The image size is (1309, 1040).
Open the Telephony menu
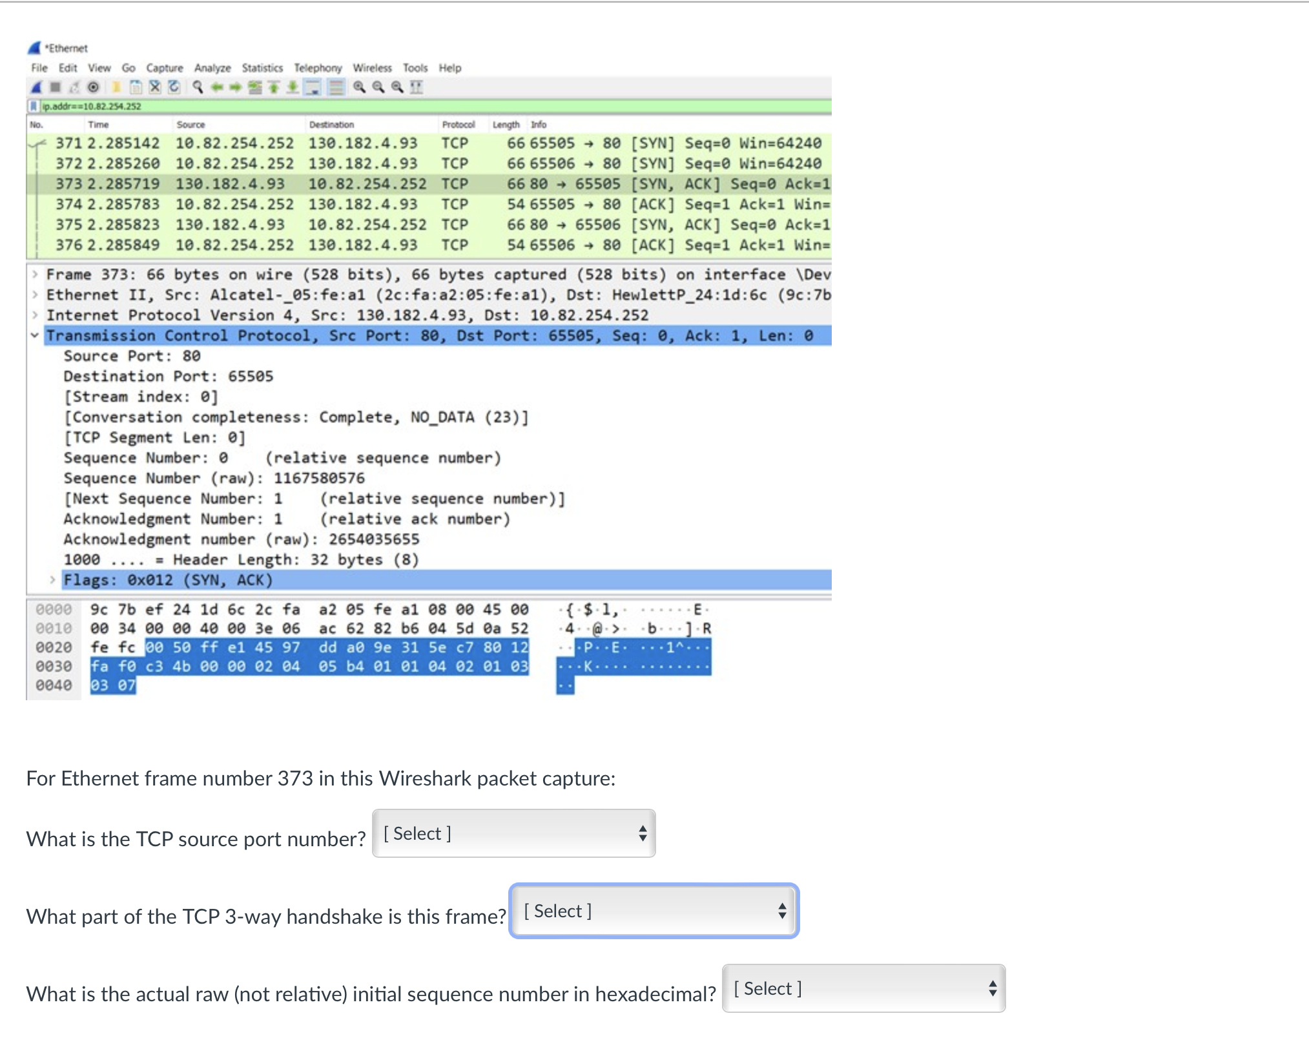pos(318,68)
